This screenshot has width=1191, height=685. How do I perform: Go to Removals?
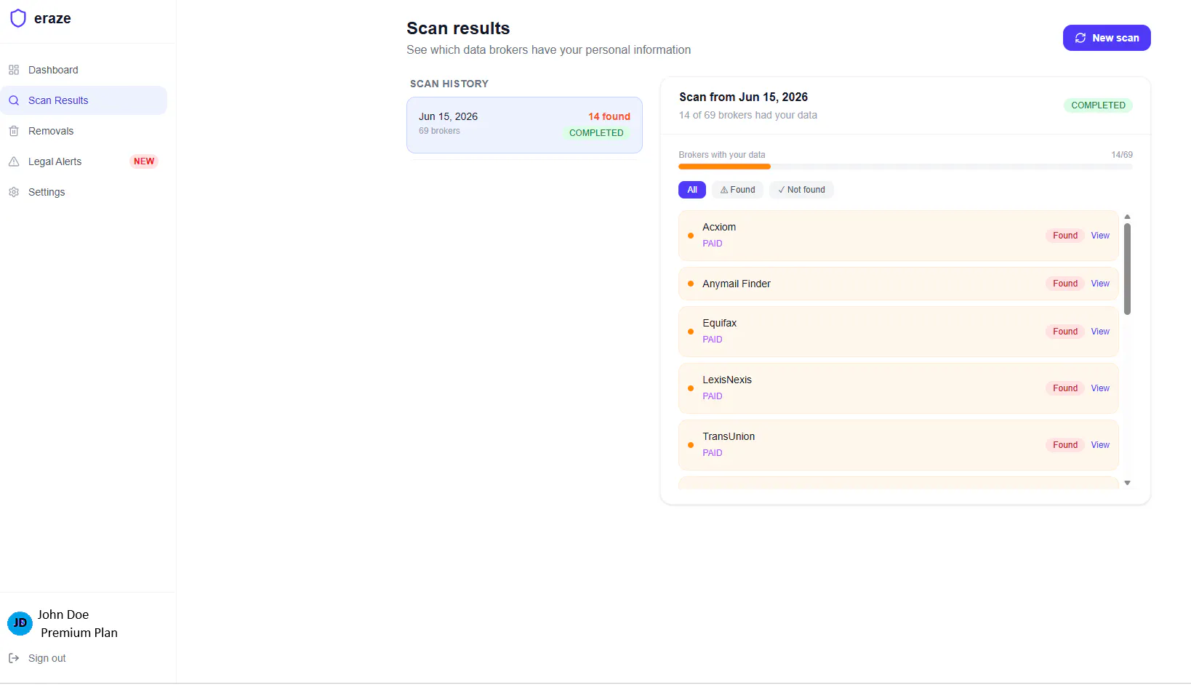click(x=84, y=131)
